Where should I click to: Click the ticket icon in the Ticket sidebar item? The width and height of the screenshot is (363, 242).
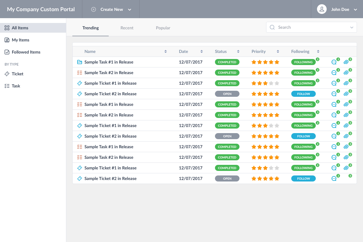tap(7, 74)
